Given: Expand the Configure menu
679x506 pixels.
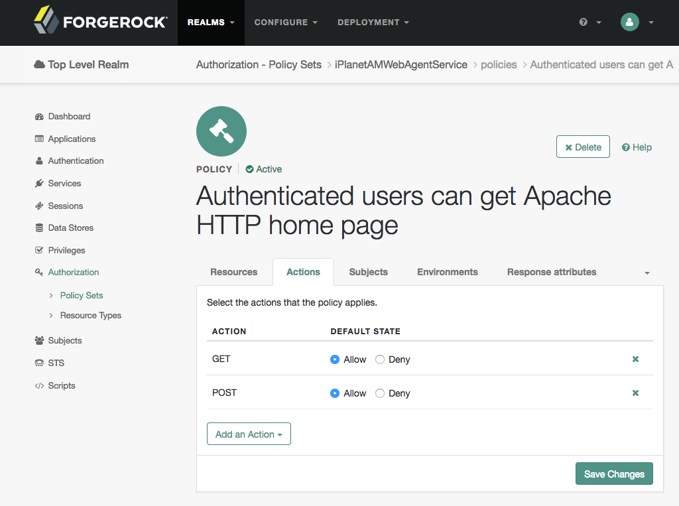Looking at the screenshot, I should point(286,22).
